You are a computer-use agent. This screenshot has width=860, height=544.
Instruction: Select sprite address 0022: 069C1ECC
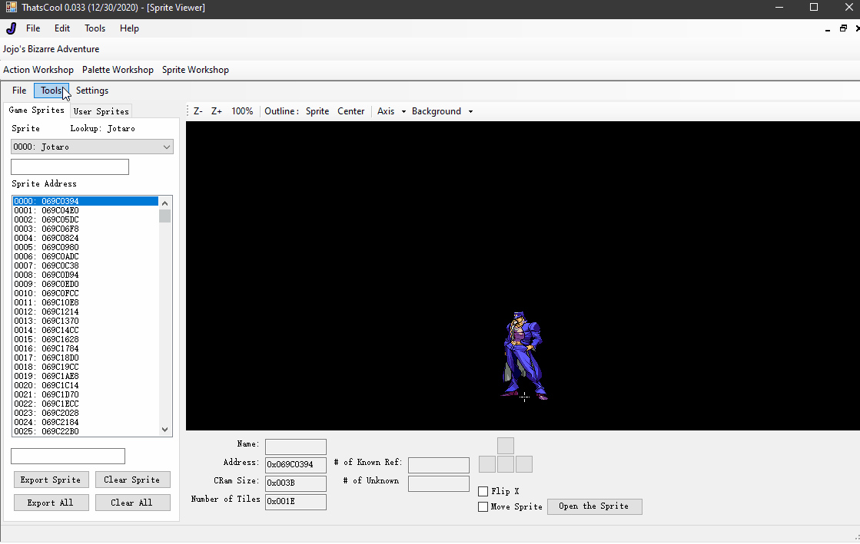(85, 404)
